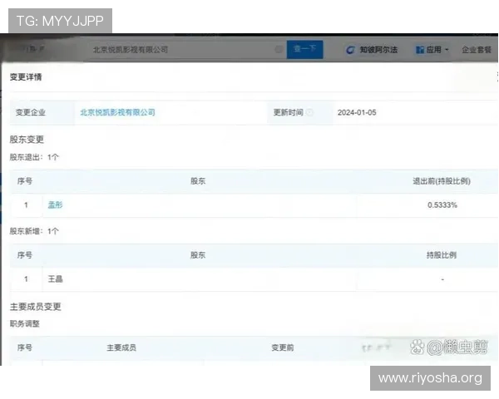Open the 北京悦凯影视有限公司 company link
The width and height of the screenshot is (499, 399).
pyautogui.click(x=117, y=112)
